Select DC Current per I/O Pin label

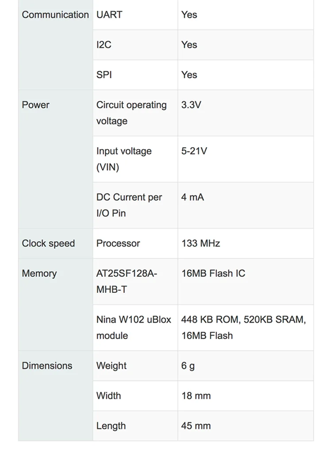pos(129,205)
